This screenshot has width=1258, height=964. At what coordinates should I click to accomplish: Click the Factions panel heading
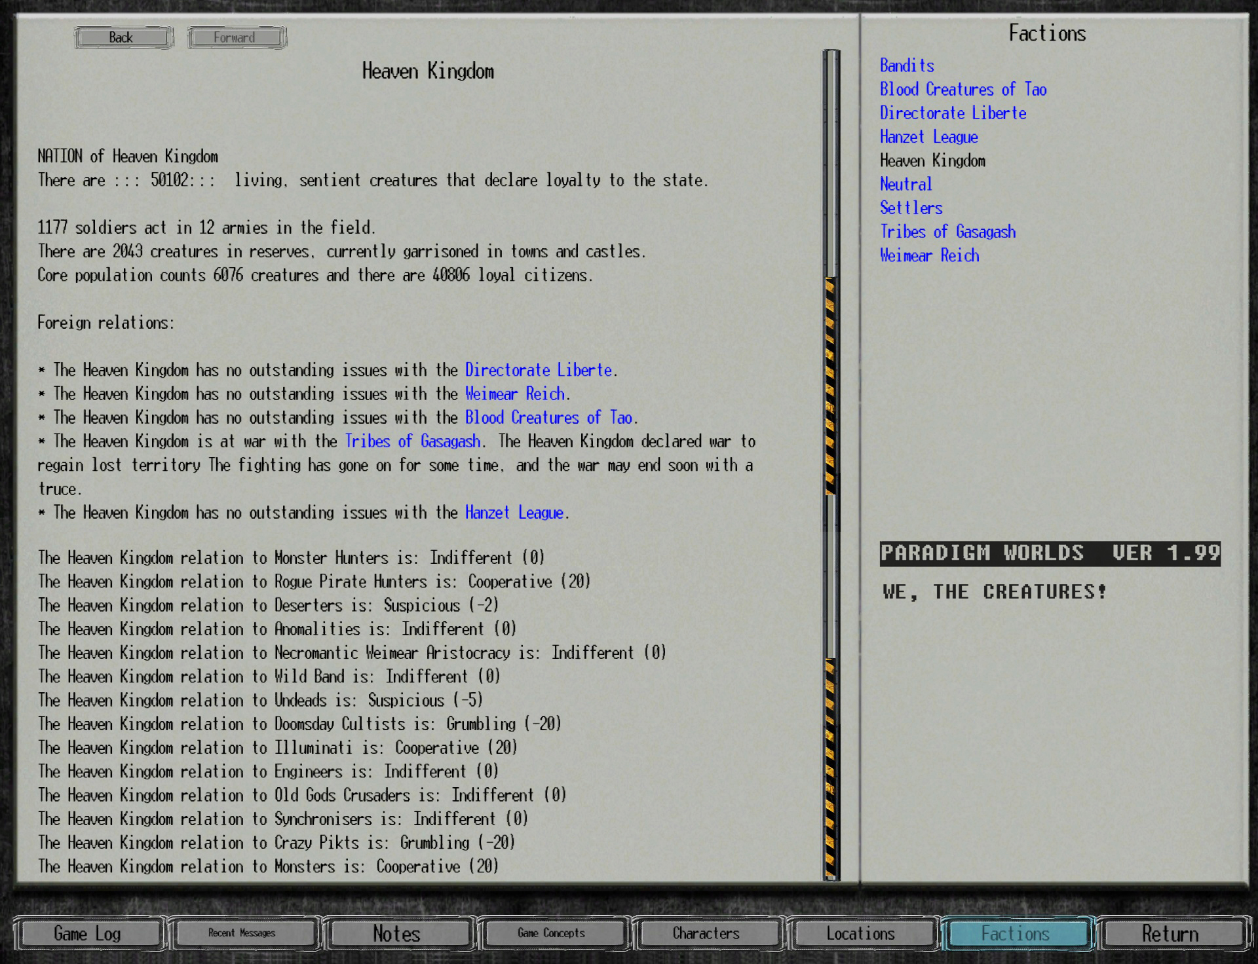tap(1047, 33)
